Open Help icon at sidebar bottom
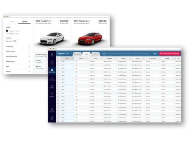 pos(52,118)
